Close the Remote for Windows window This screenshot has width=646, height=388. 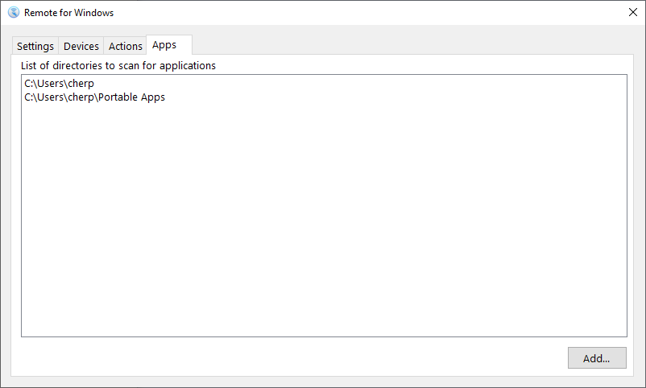click(x=632, y=13)
